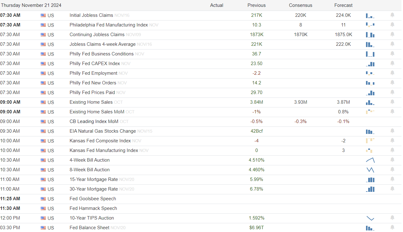This screenshot has height=232, width=403.
Task: Click bell icon for Kansas Fed Composite Index
Action: click(392, 140)
